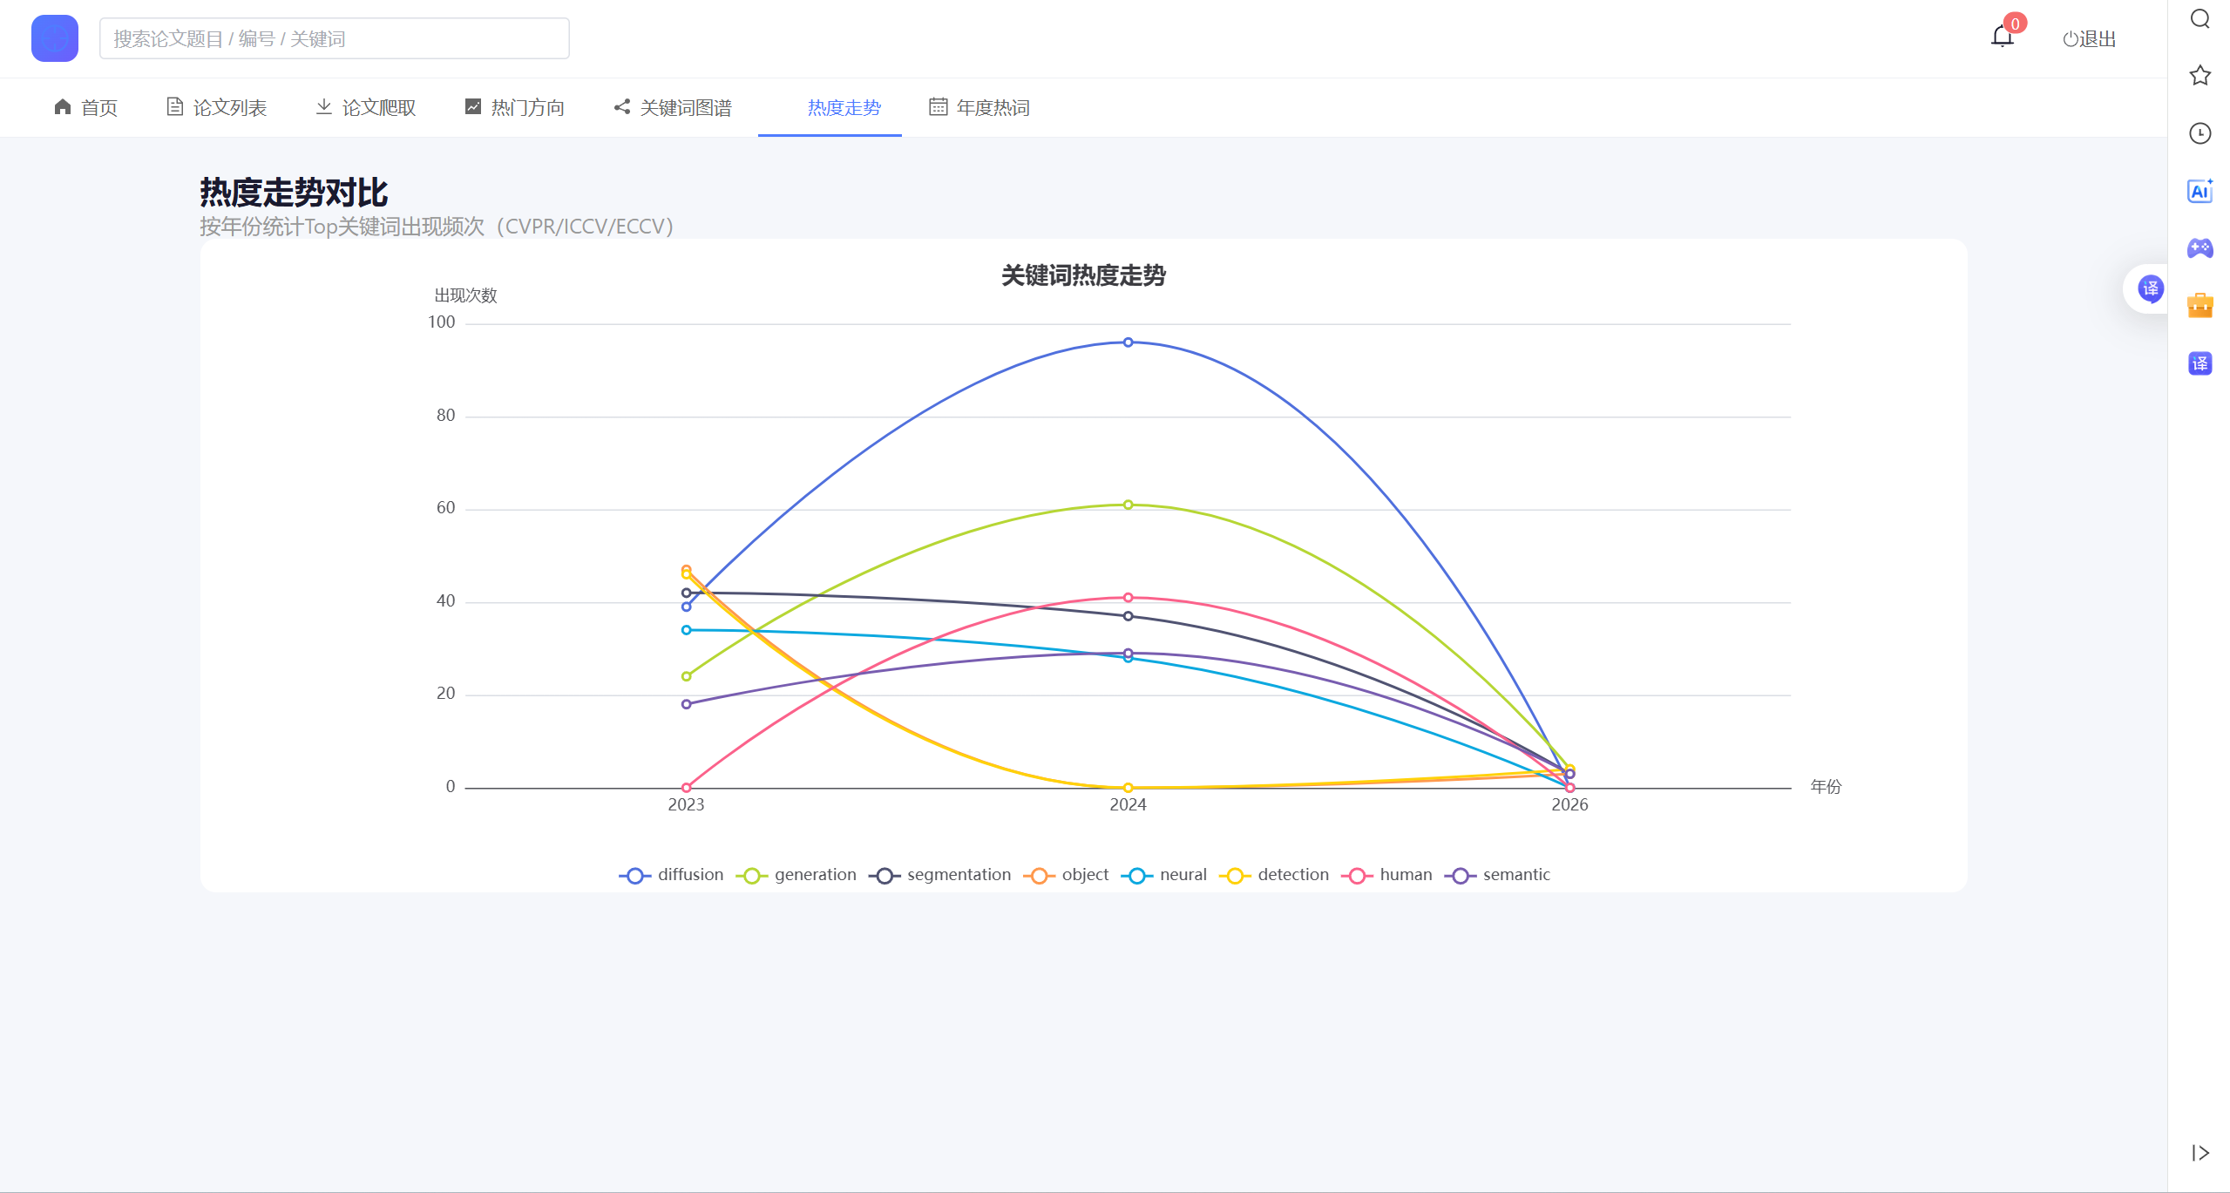
Task: Toggle the semantic legend series
Action: [1497, 875]
